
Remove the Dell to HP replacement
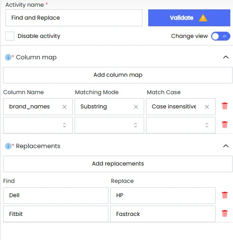[225, 195]
